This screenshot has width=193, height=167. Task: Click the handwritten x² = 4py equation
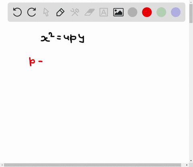[x=63, y=38]
